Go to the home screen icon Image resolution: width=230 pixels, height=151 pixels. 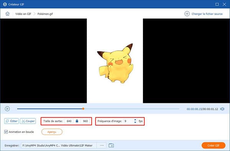(8, 14)
